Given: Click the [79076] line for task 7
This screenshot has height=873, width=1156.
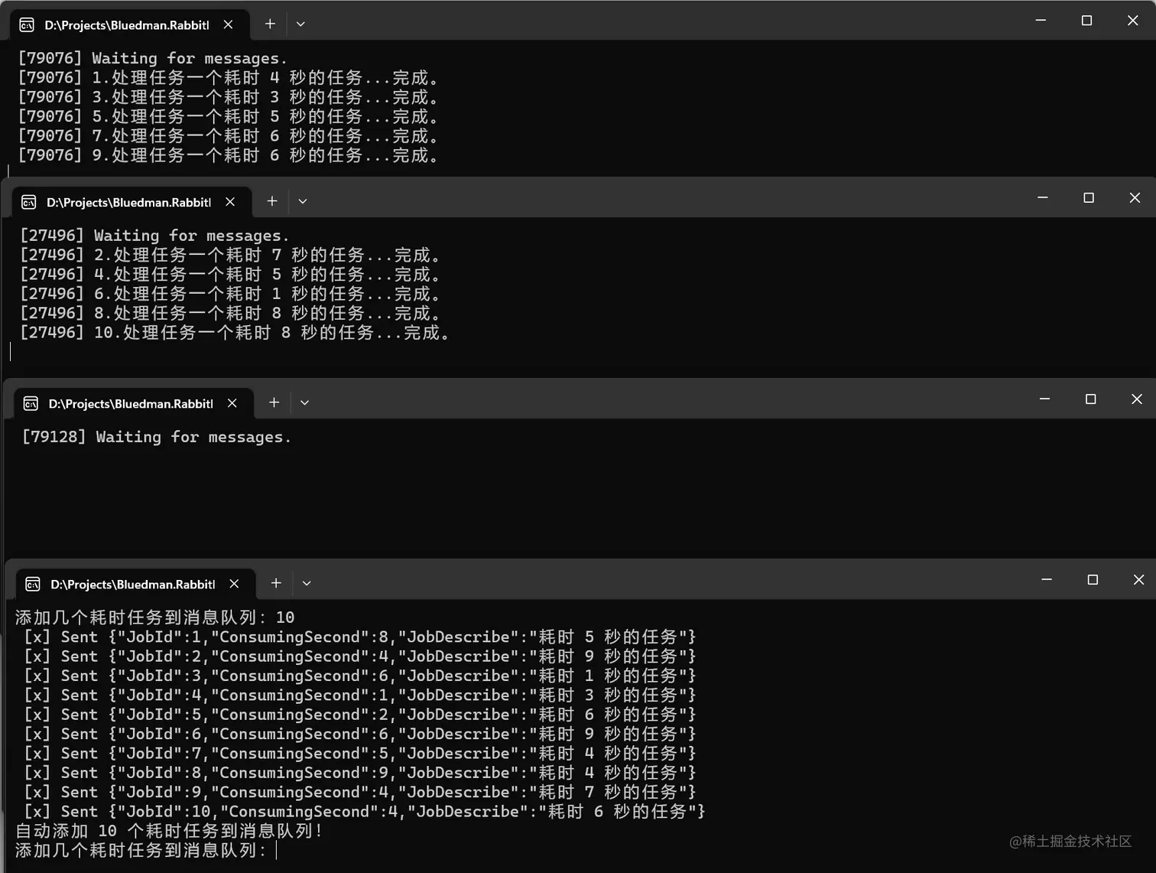Looking at the screenshot, I should tap(228, 136).
